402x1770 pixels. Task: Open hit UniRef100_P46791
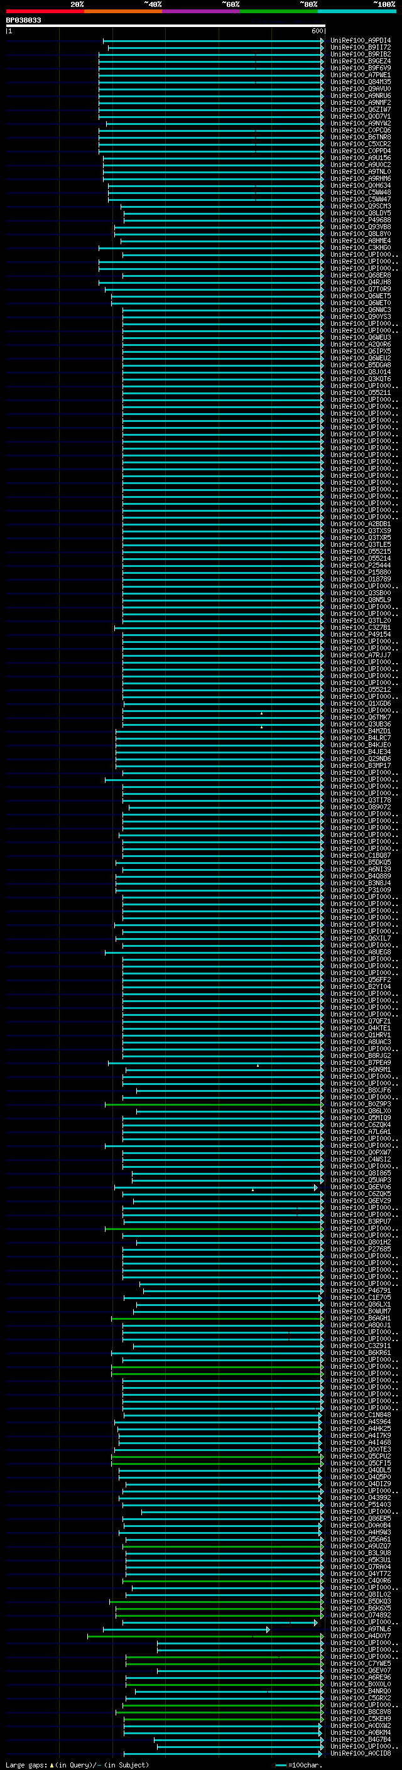pyautogui.click(x=360, y=1290)
